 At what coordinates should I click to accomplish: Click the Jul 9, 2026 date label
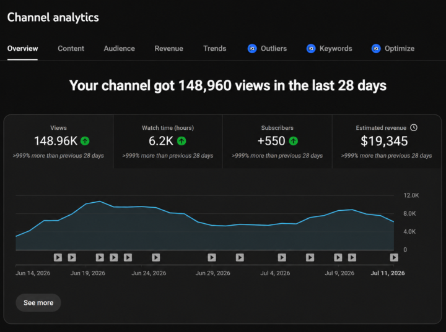point(339,273)
